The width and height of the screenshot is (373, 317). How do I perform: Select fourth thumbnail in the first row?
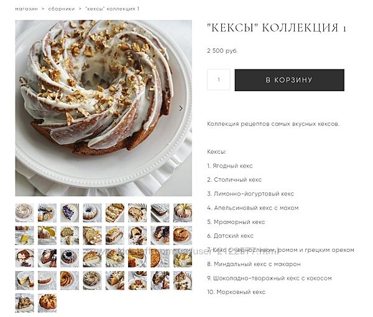92,213
